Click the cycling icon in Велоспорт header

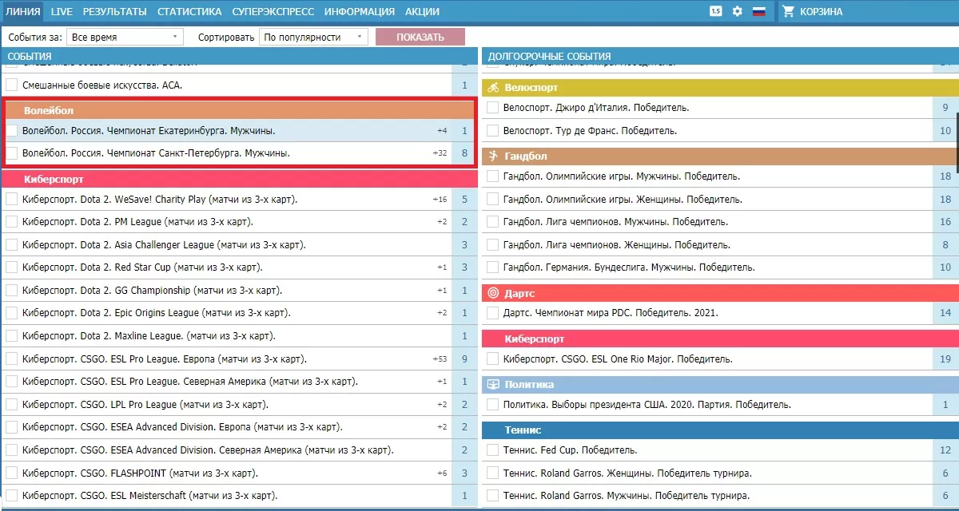[x=493, y=88]
